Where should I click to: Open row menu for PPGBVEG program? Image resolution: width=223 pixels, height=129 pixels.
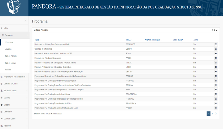[x=216, y=81]
